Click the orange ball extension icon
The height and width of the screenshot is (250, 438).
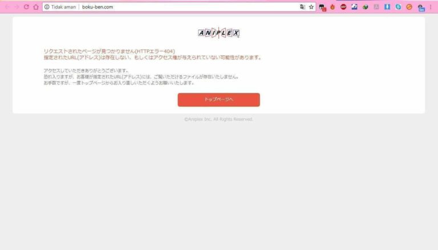tap(409, 7)
